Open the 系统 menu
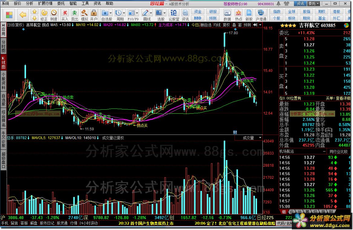353x230 pixels. coord(5,3)
